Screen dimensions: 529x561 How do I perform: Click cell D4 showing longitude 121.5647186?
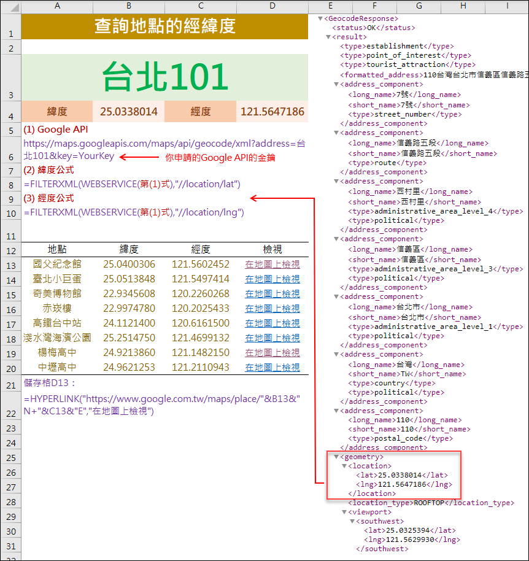coord(272,112)
